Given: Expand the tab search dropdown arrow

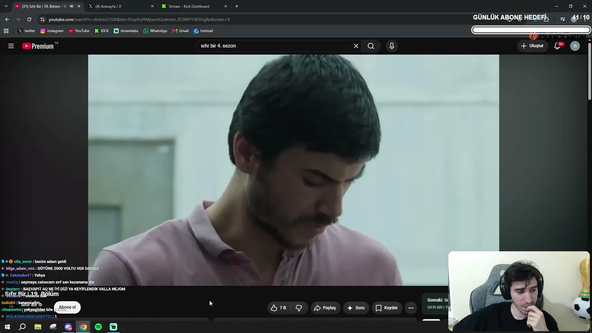Looking at the screenshot, I should click(6, 6).
